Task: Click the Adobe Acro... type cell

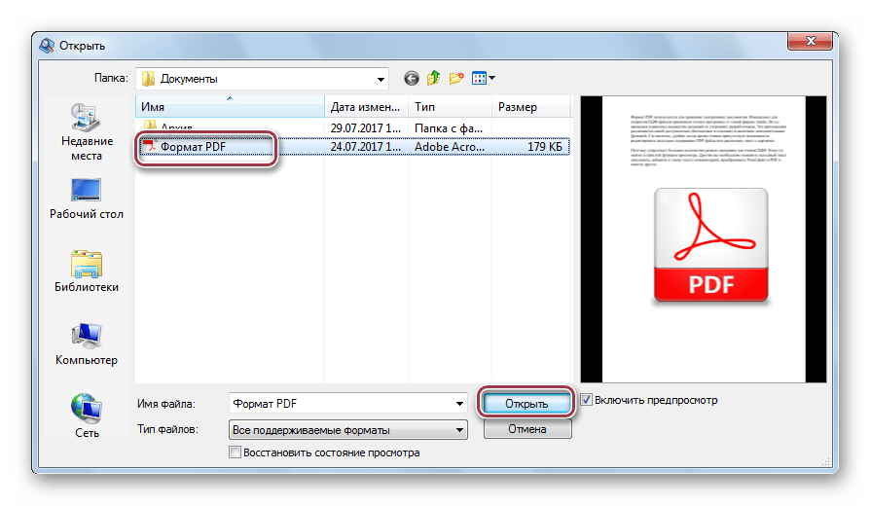Action: click(450, 147)
